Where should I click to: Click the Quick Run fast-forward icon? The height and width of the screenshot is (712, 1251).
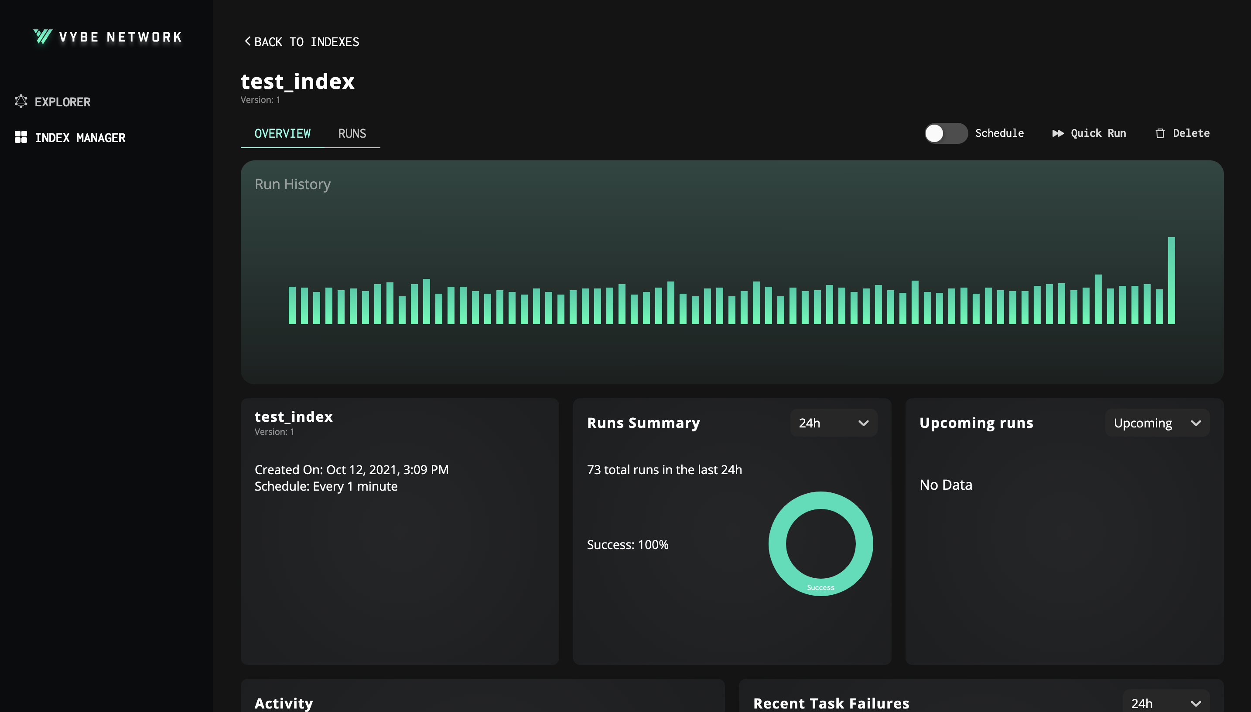[x=1057, y=133]
